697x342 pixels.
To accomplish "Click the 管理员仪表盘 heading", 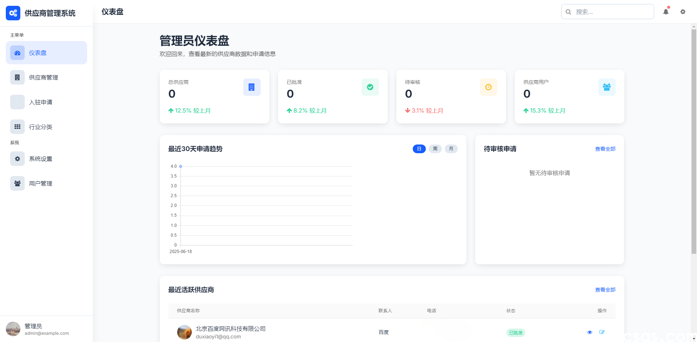I will (x=194, y=41).
